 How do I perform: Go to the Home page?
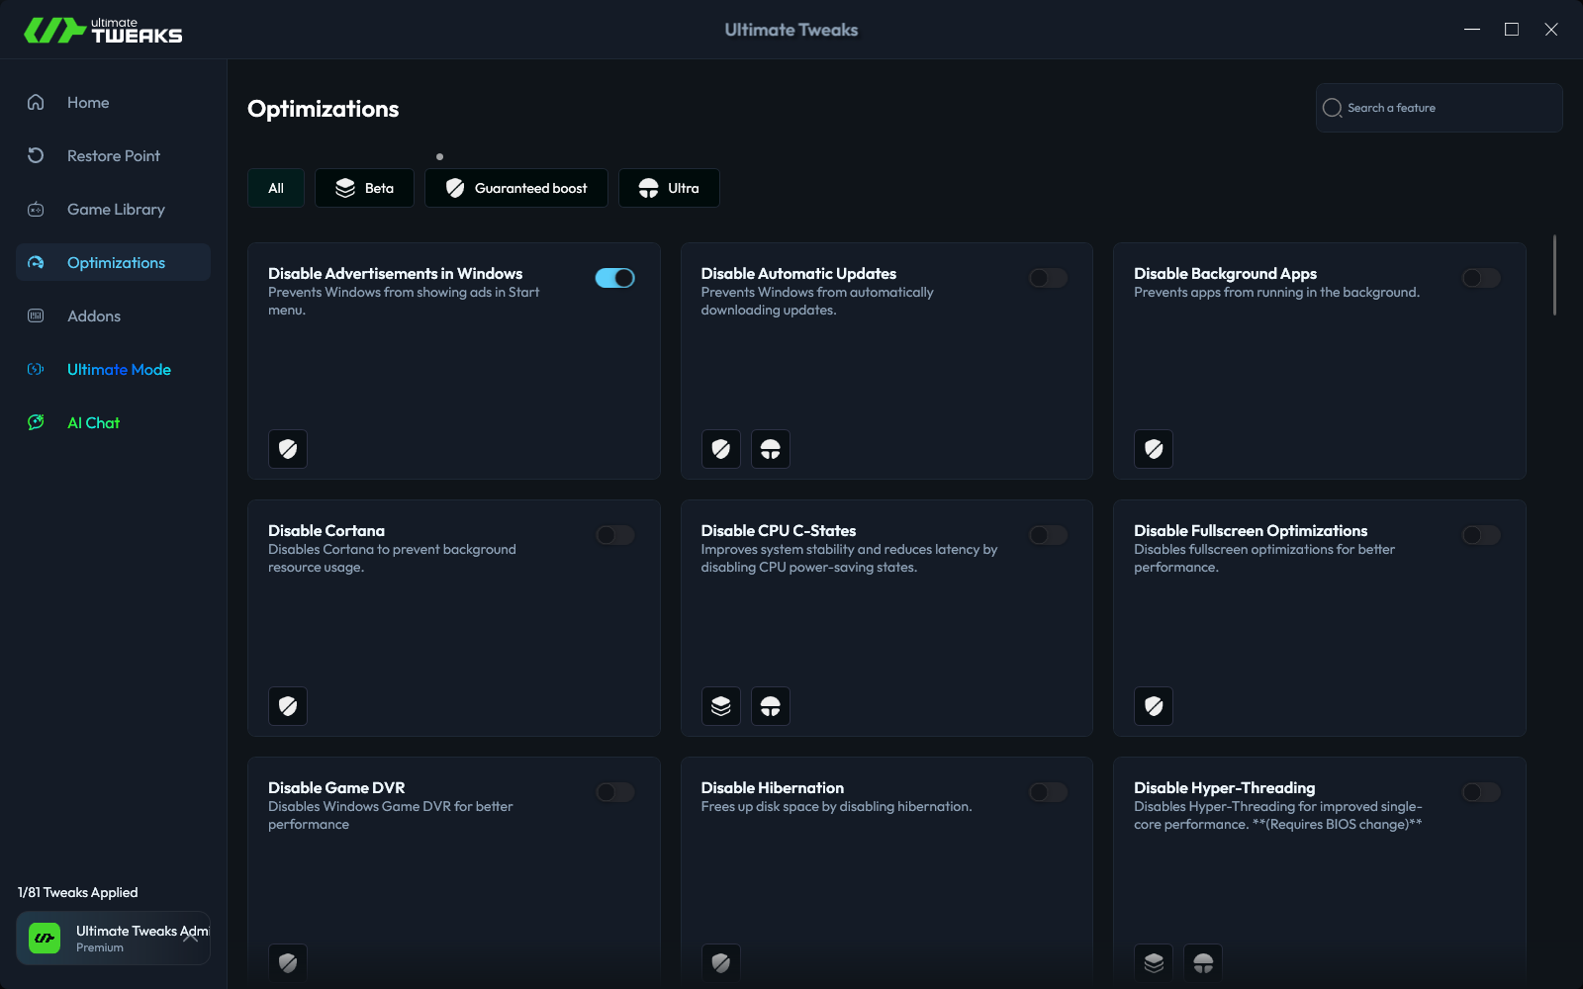pos(88,102)
